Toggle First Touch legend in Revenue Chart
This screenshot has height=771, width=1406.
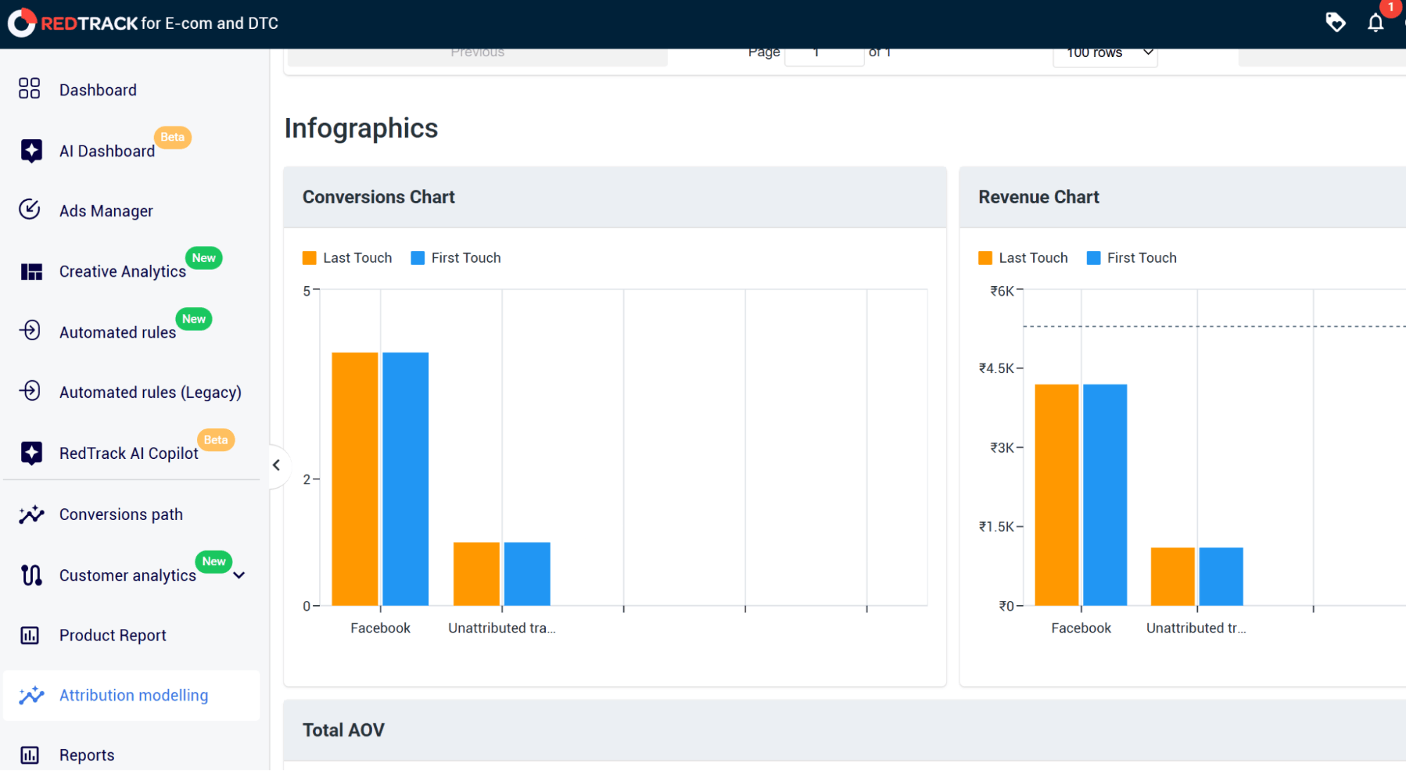(1132, 258)
